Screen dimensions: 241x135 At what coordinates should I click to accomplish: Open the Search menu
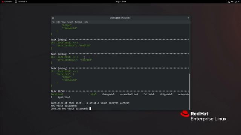[x=70, y=22]
